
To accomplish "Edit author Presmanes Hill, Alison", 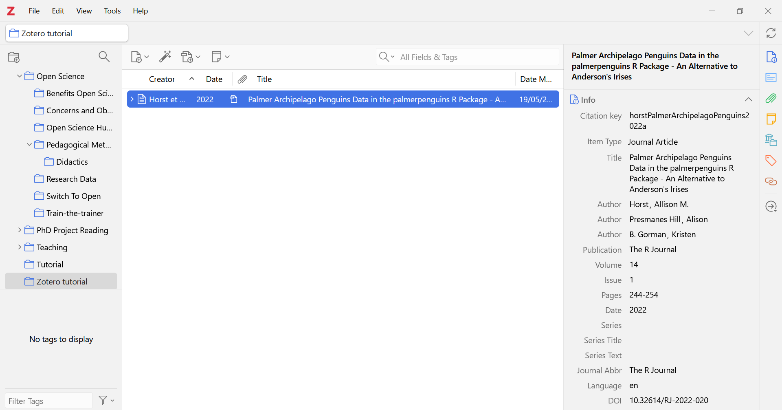I will (668, 219).
